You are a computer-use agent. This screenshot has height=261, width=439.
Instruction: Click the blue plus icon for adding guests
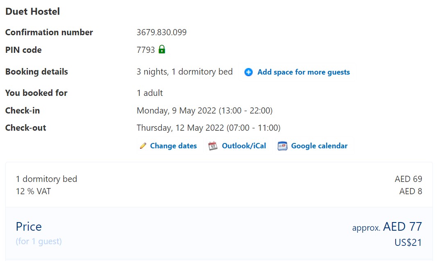pos(248,72)
